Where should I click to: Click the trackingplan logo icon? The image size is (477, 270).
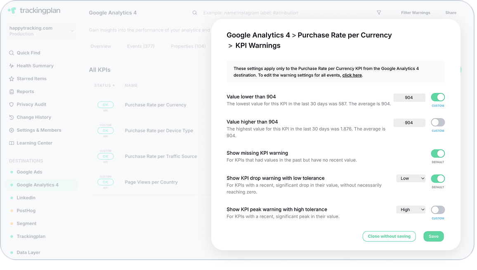[12, 10]
